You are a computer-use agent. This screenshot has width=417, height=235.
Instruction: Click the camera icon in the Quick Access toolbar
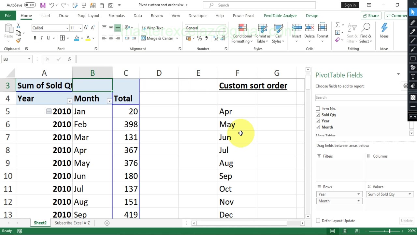pyautogui.click(x=110, y=5)
